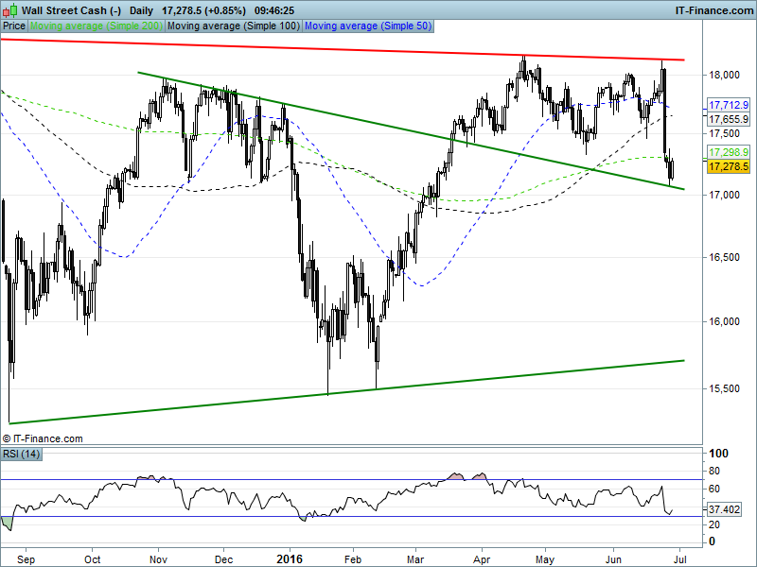Click the RSI 20 scale label
The width and height of the screenshot is (757, 567).
pos(716,524)
